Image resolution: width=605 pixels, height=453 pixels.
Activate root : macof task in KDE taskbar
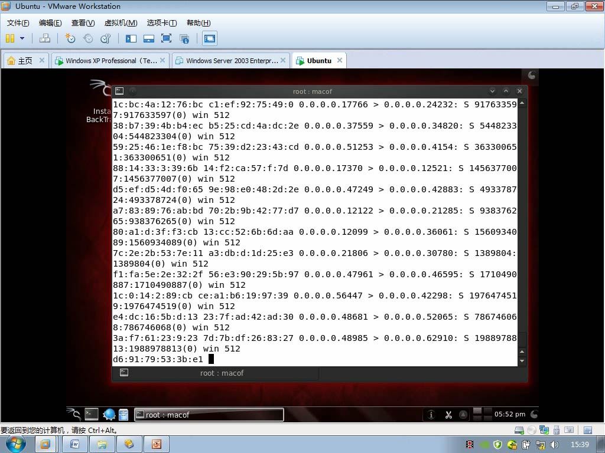(x=209, y=415)
